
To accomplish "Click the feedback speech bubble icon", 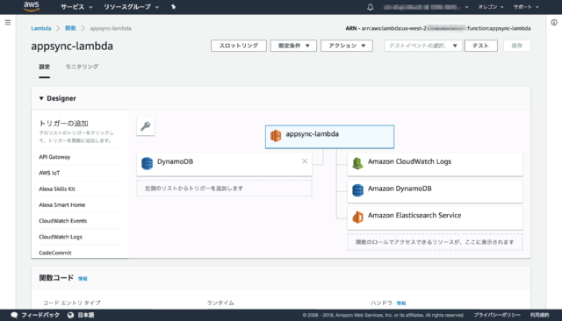I will [x=14, y=315].
